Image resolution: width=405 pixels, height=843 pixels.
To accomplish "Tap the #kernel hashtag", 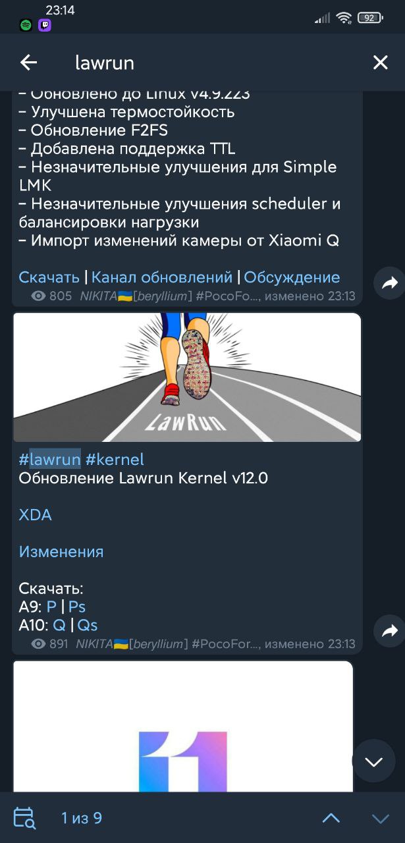I will point(115,459).
